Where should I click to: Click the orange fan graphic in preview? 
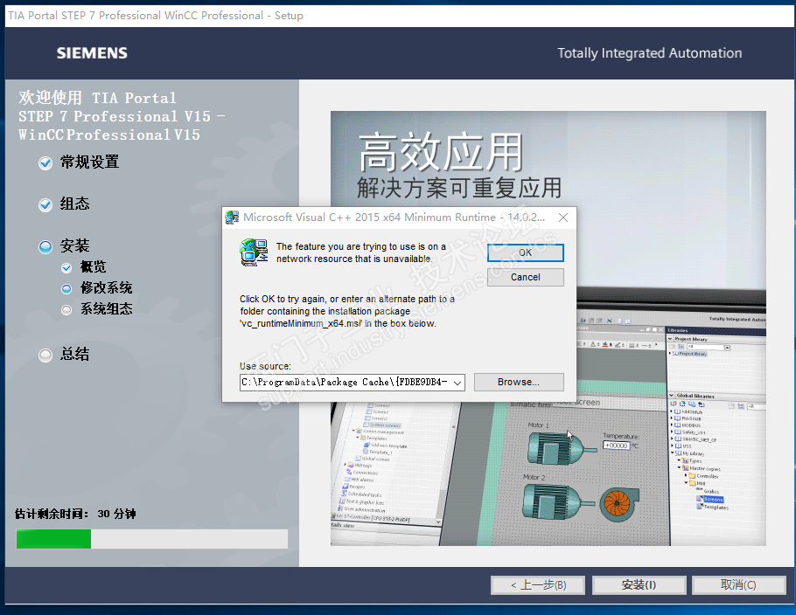[618, 504]
